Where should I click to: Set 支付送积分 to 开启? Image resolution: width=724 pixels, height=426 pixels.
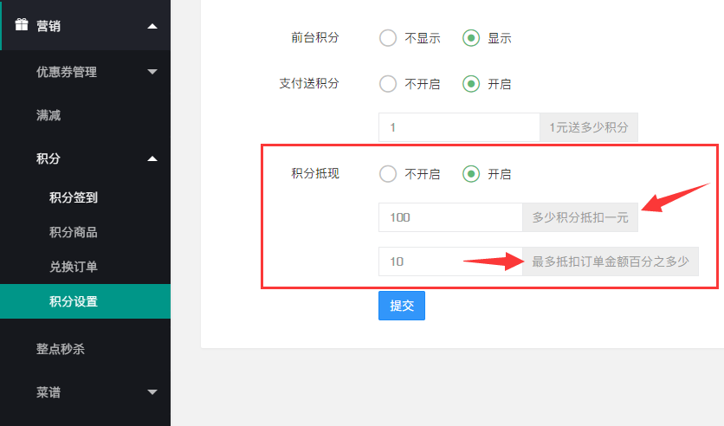click(487, 84)
